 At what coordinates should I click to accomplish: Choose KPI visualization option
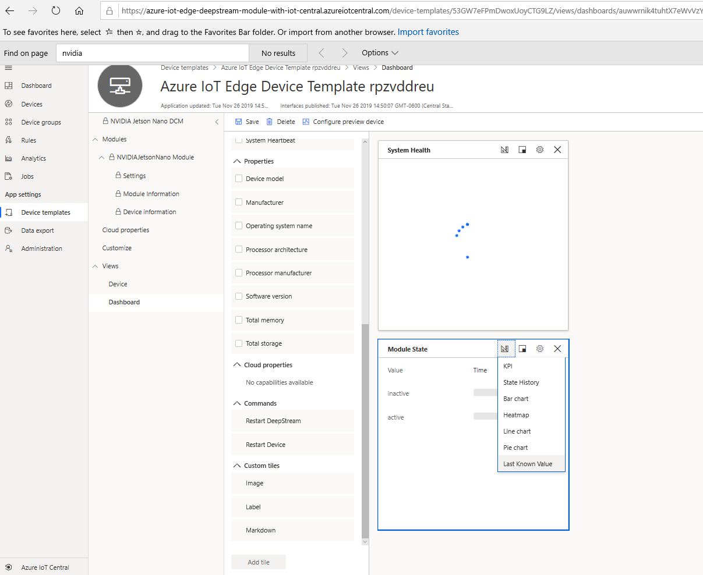click(x=531, y=366)
